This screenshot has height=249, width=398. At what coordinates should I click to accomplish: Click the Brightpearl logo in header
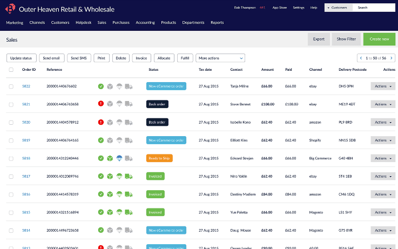tap(11, 9)
